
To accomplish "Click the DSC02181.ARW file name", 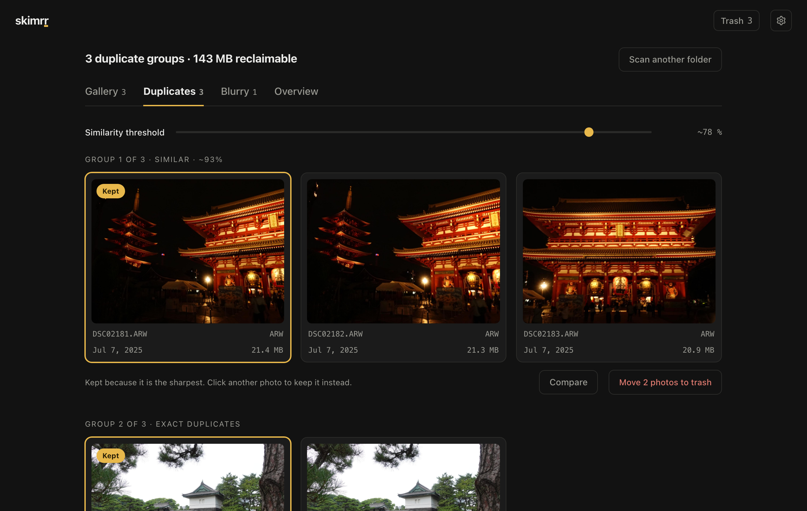I will 120,334.
